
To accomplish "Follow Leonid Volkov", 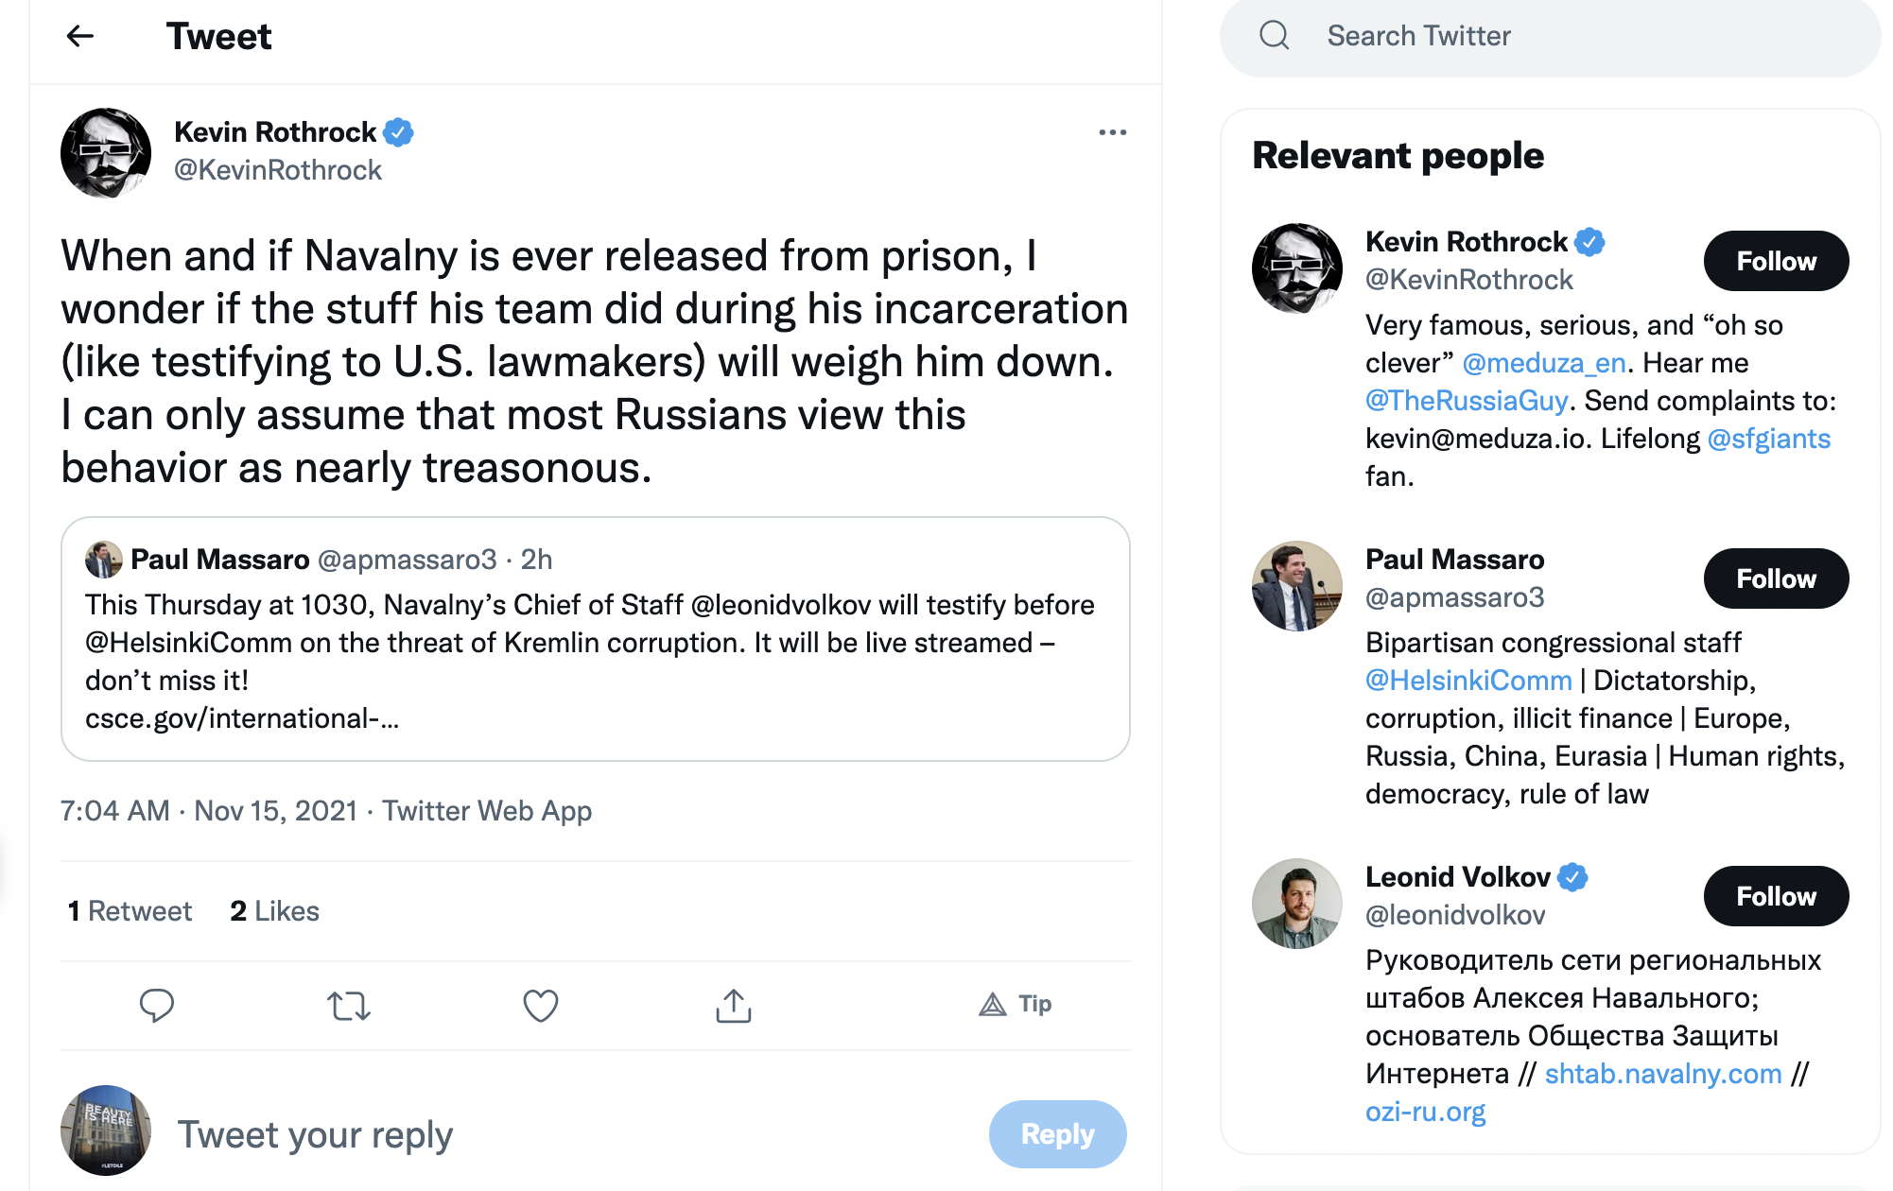I will tap(1775, 896).
